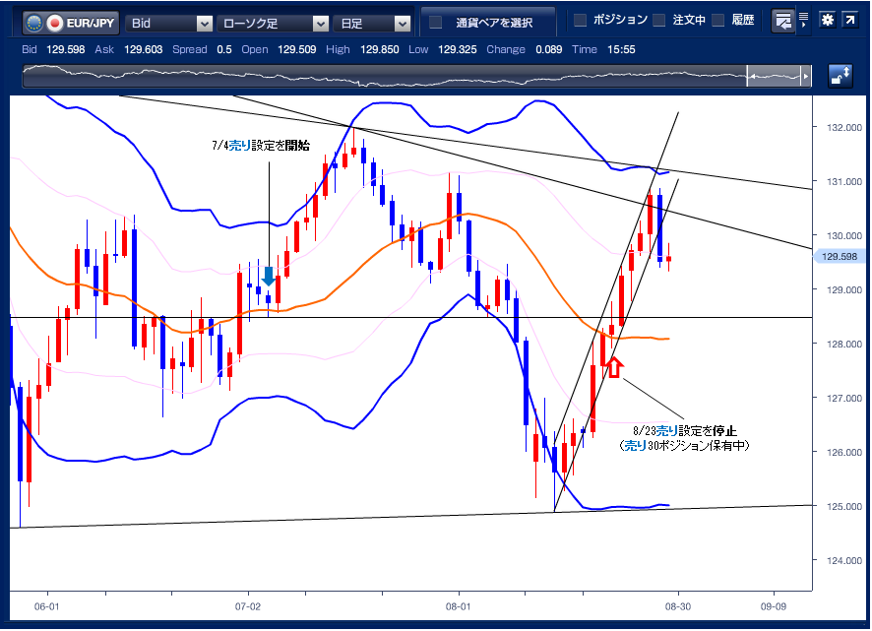Screen dimensions: 872x631
Task: Open the EUR/JPY currency pair selector
Action: tap(70, 23)
